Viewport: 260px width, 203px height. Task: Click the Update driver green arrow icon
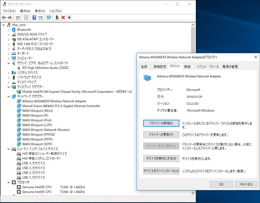click(x=57, y=17)
